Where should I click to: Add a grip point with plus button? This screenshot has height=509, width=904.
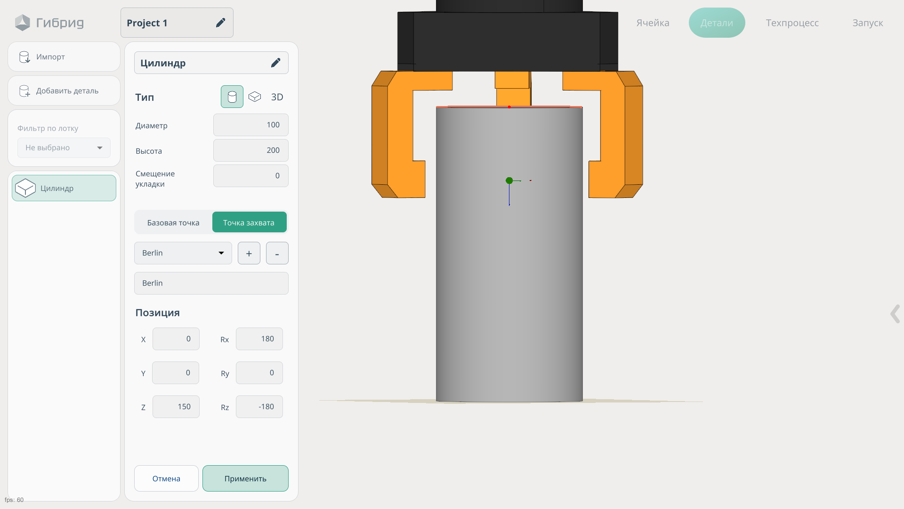pos(249,254)
